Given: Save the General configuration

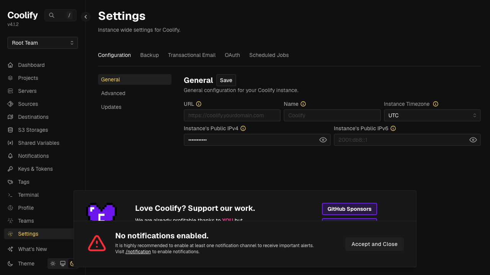Looking at the screenshot, I should pos(226,80).
